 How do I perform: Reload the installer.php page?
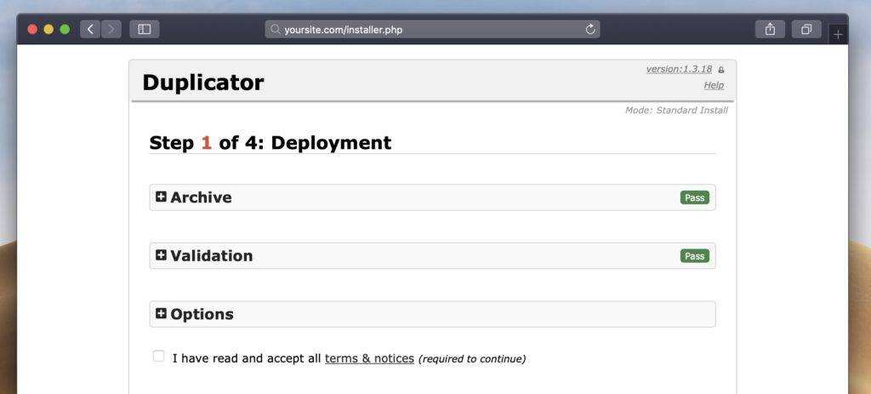point(590,30)
